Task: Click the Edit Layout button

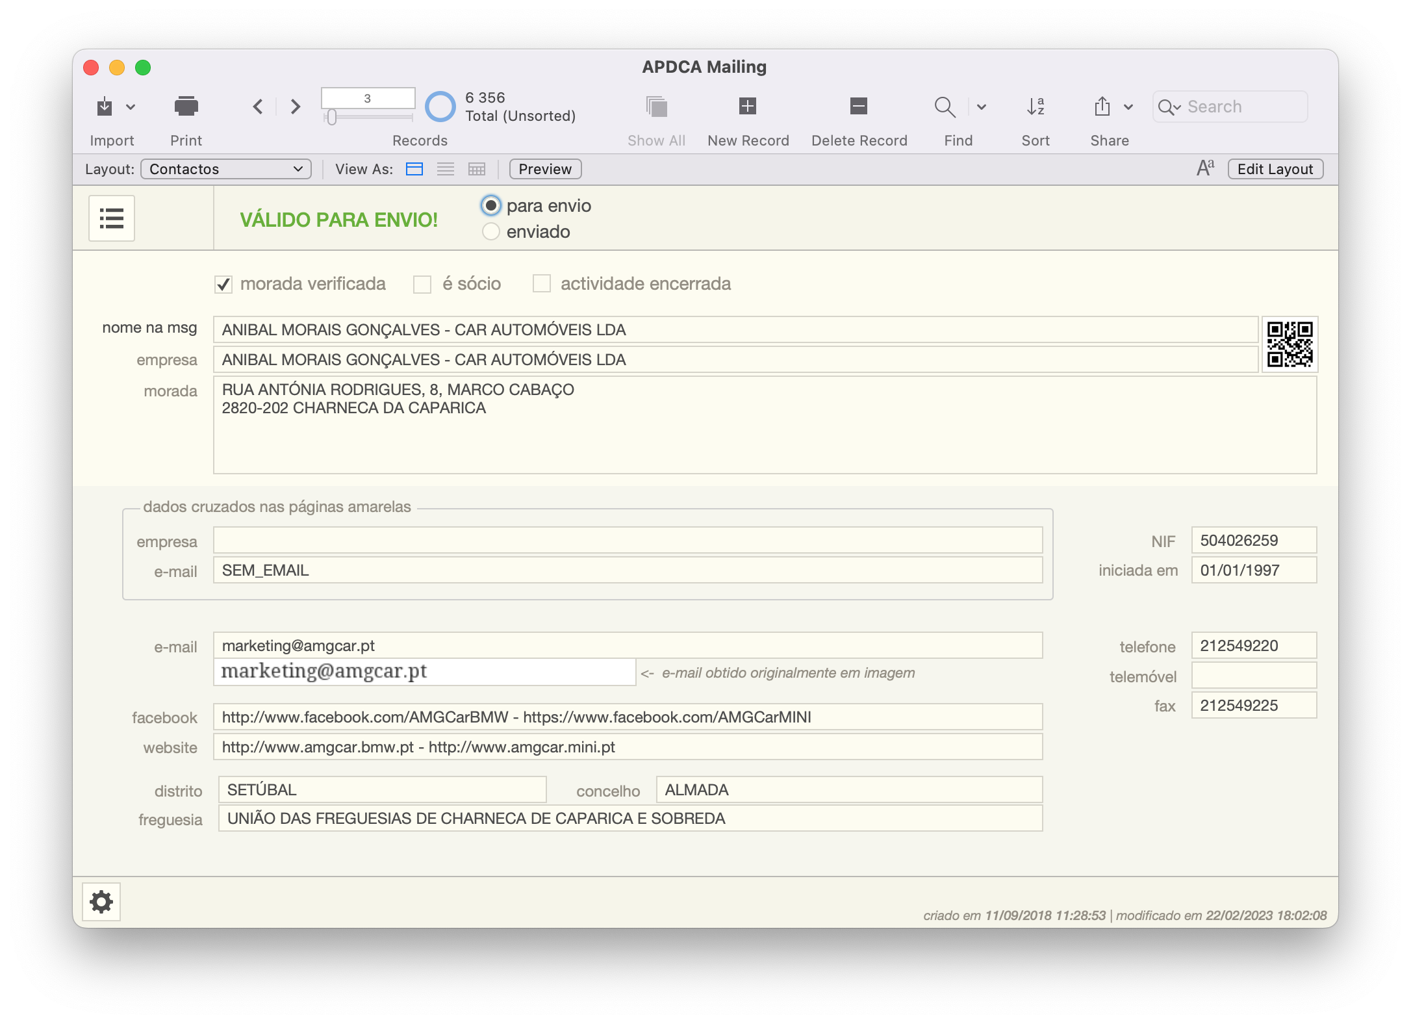Action: [x=1275, y=169]
